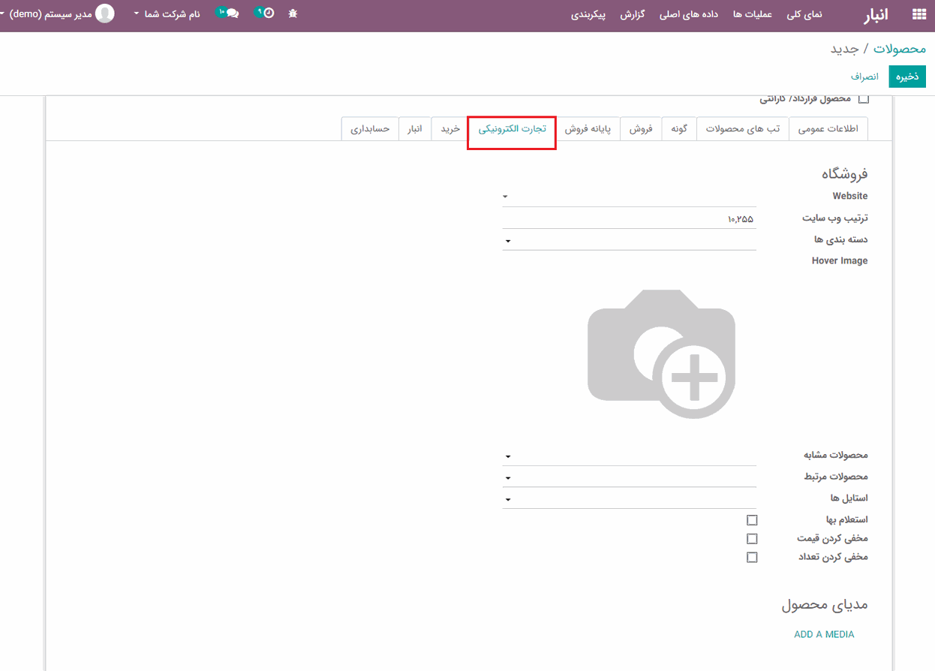Edit the ترتیب وب سایت value field
Image resolution: width=935 pixels, height=671 pixels.
(629, 218)
